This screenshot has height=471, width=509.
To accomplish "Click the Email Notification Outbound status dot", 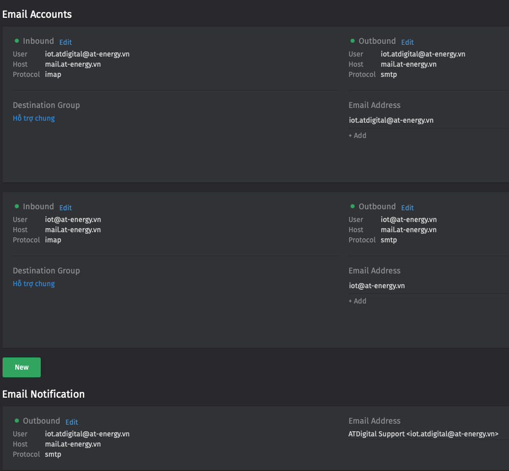I will click(17, 421).
